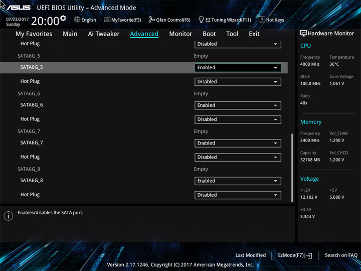
Task: Switch to the Tool tab
Action: (x=232, y=34)
